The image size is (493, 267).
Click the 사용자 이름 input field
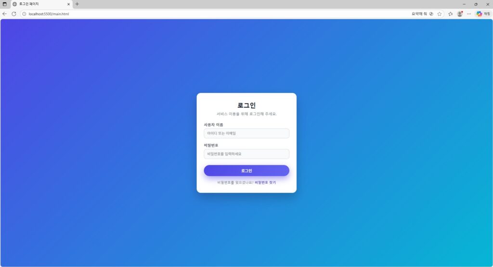pos(246,133)
